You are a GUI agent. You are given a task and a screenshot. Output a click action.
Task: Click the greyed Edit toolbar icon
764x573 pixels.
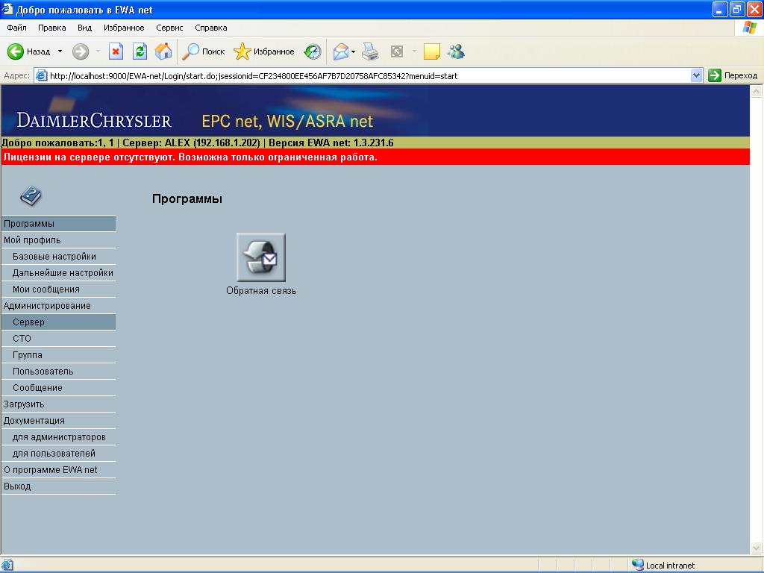click(397, 51)
